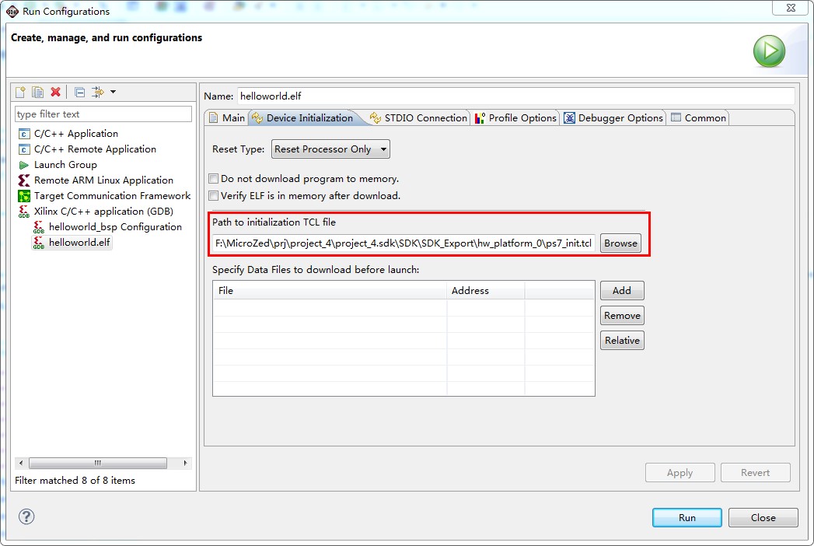This screenshot has height=546, width=814.
Task: Open the filter options dropdown arrow
Action: 113,92
